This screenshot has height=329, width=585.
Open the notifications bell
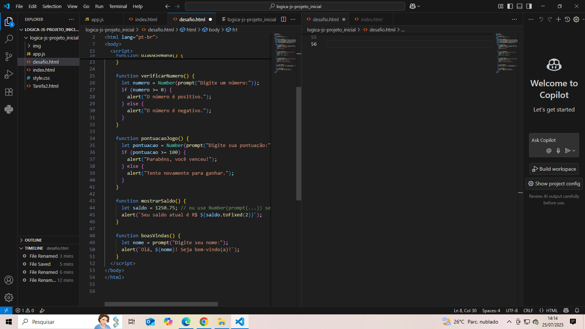577,310
